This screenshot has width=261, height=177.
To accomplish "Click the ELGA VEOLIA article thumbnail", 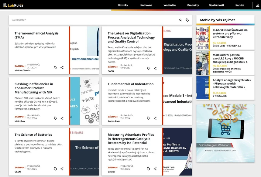I will (202, 38).
